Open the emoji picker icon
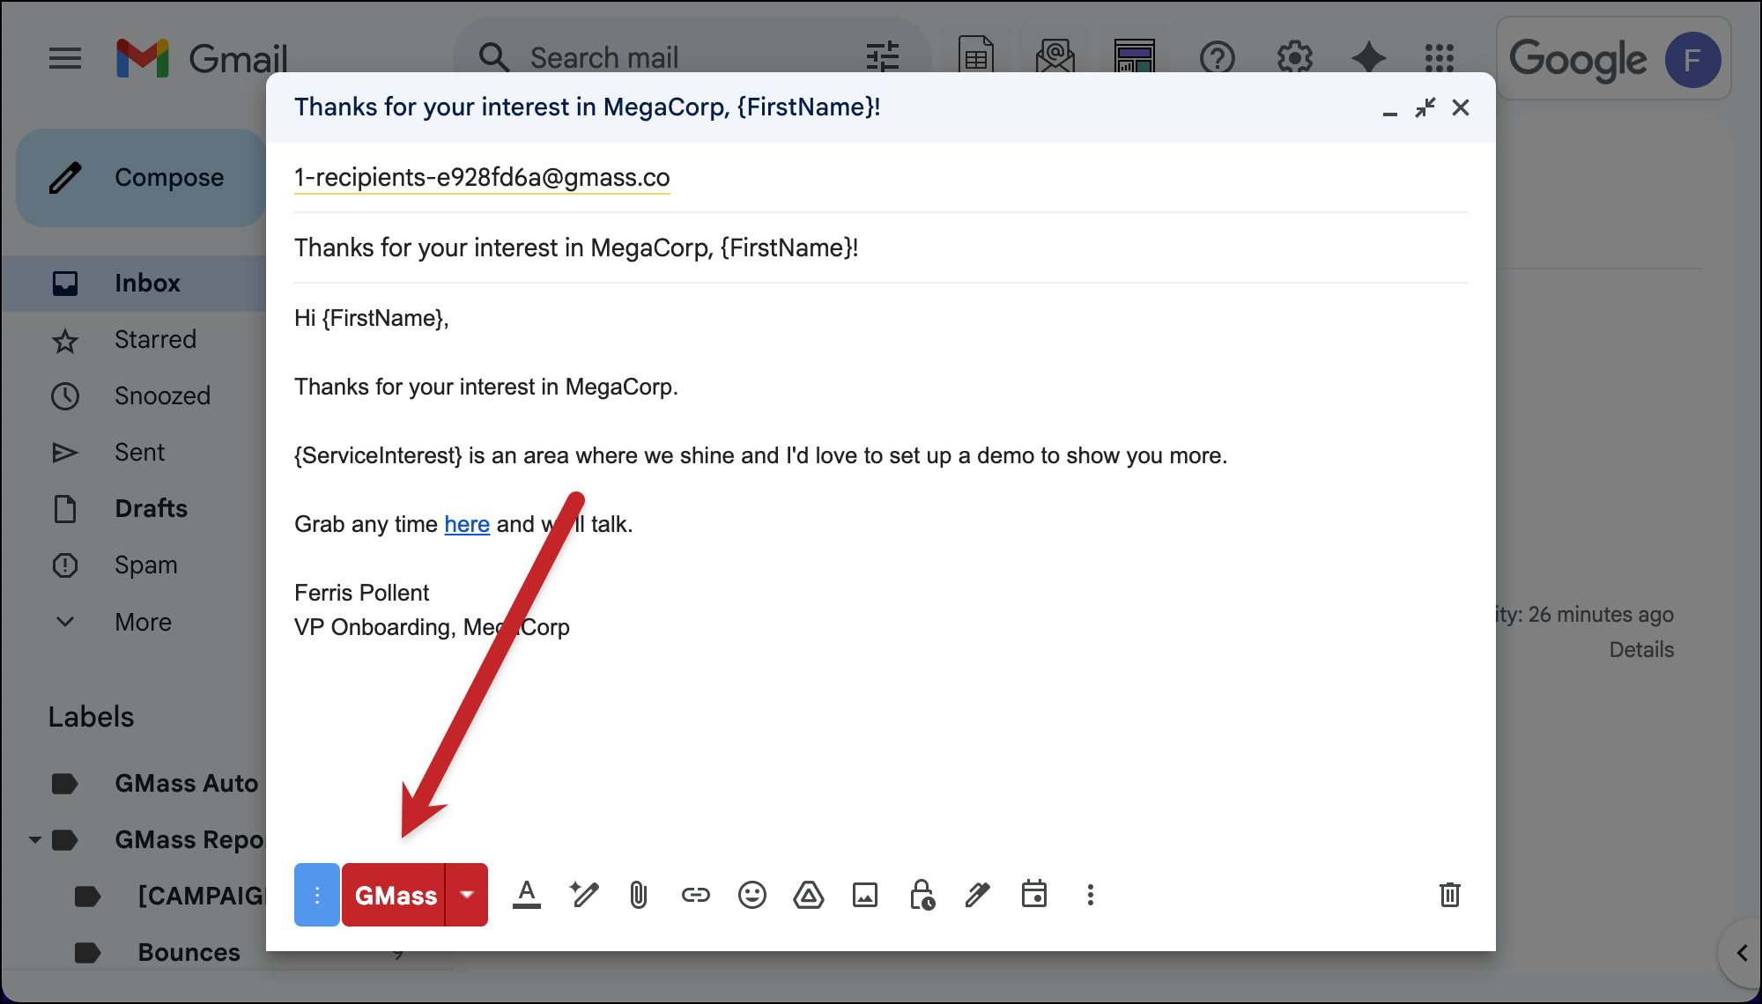 [x=751, y=895]
